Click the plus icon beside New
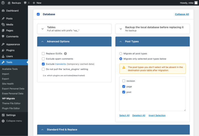This screenshot has width=199, height=136. pyautogui.click(x=34, y=3)
